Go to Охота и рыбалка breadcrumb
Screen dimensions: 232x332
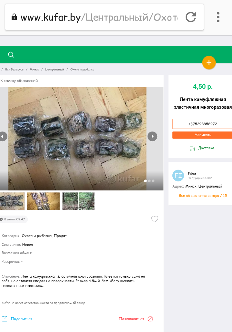tap(82, 69)
